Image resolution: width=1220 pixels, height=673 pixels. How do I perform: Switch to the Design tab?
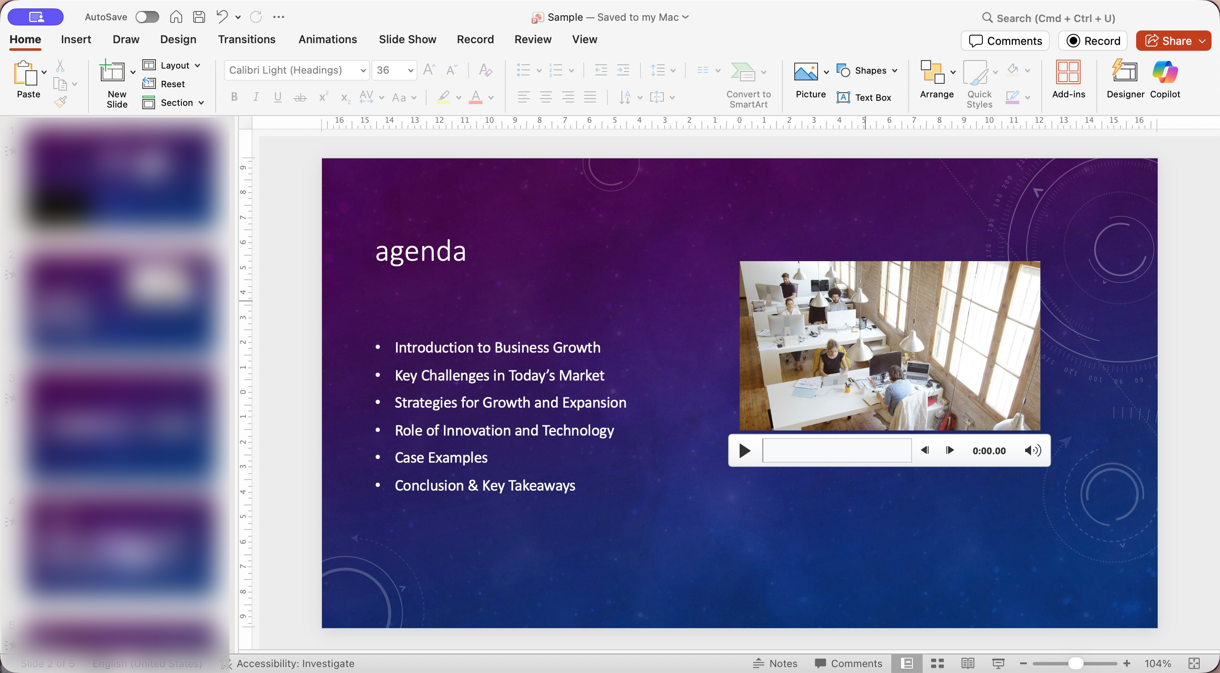(x=178, y=39)
